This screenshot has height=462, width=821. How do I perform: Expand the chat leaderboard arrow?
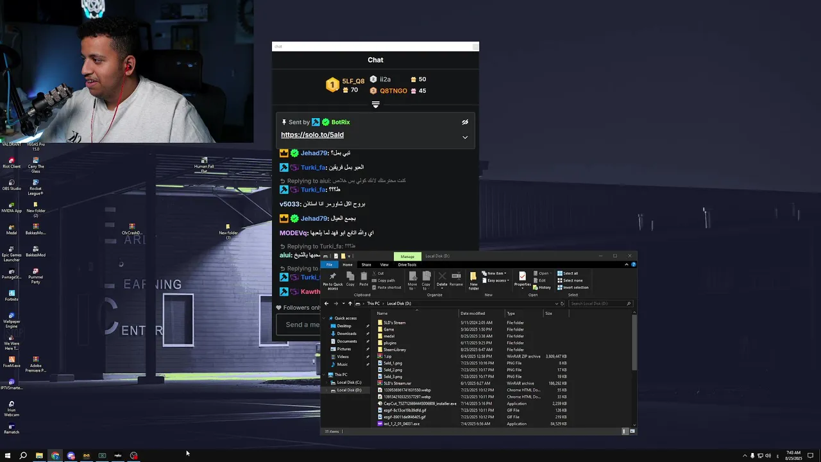tap(376, 104)
